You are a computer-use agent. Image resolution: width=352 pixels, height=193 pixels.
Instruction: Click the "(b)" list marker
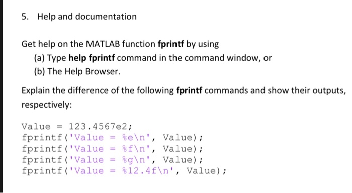click(40, 71)
